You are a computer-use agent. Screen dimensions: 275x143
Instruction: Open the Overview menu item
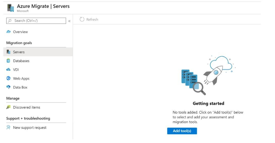pos(20,32)
